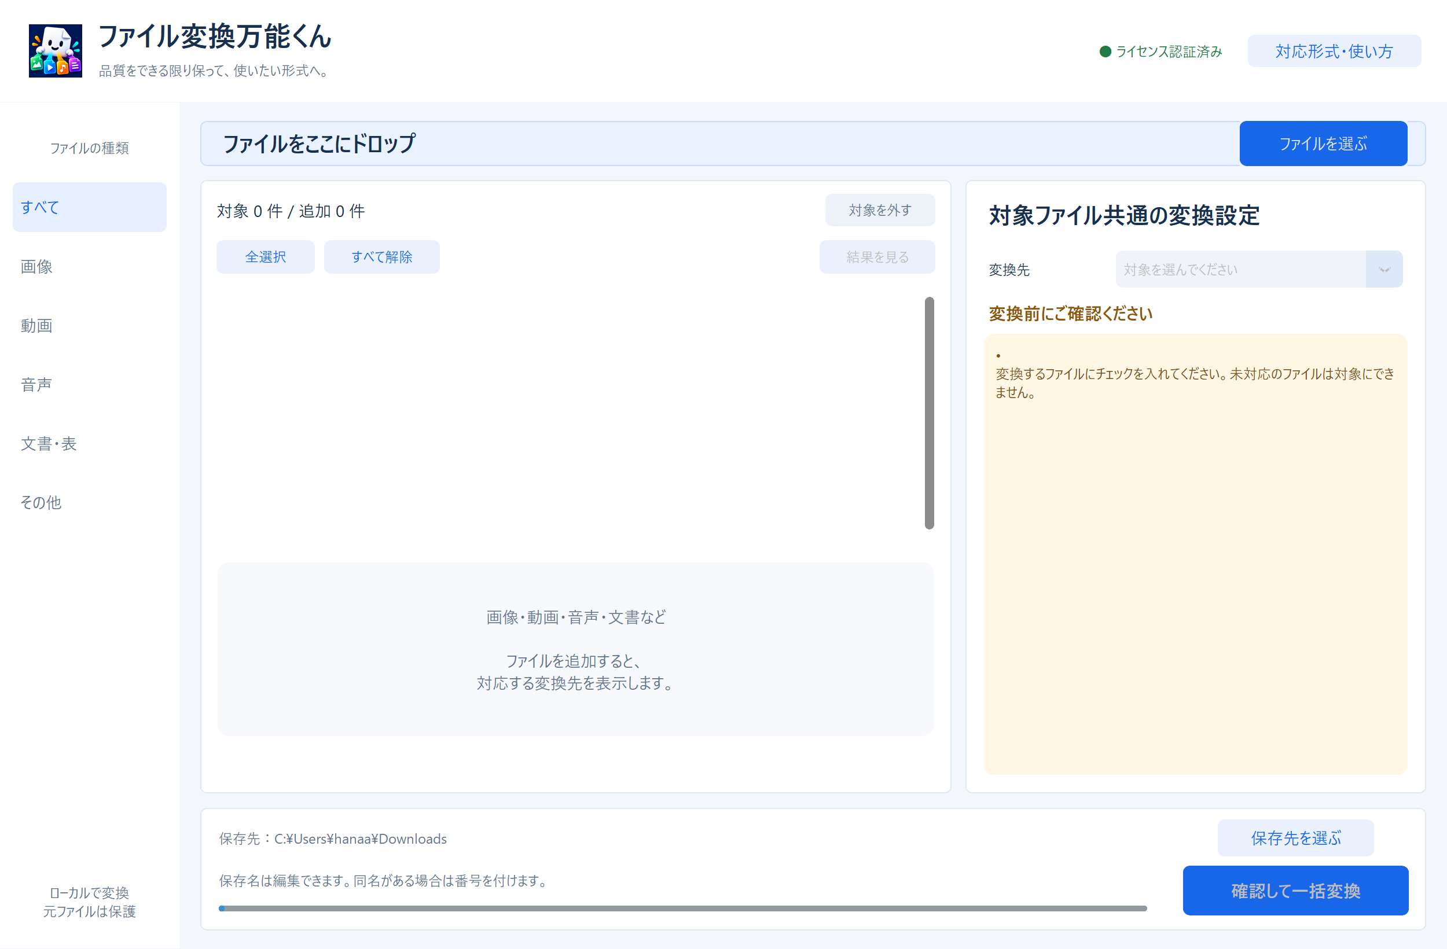Click 確認して一括変換 convert button
1447x949 pixels.
click(1295, 891)
